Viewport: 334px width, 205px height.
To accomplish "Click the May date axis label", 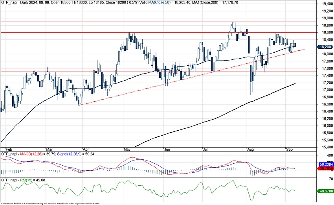I will click(x=127, y=150).
